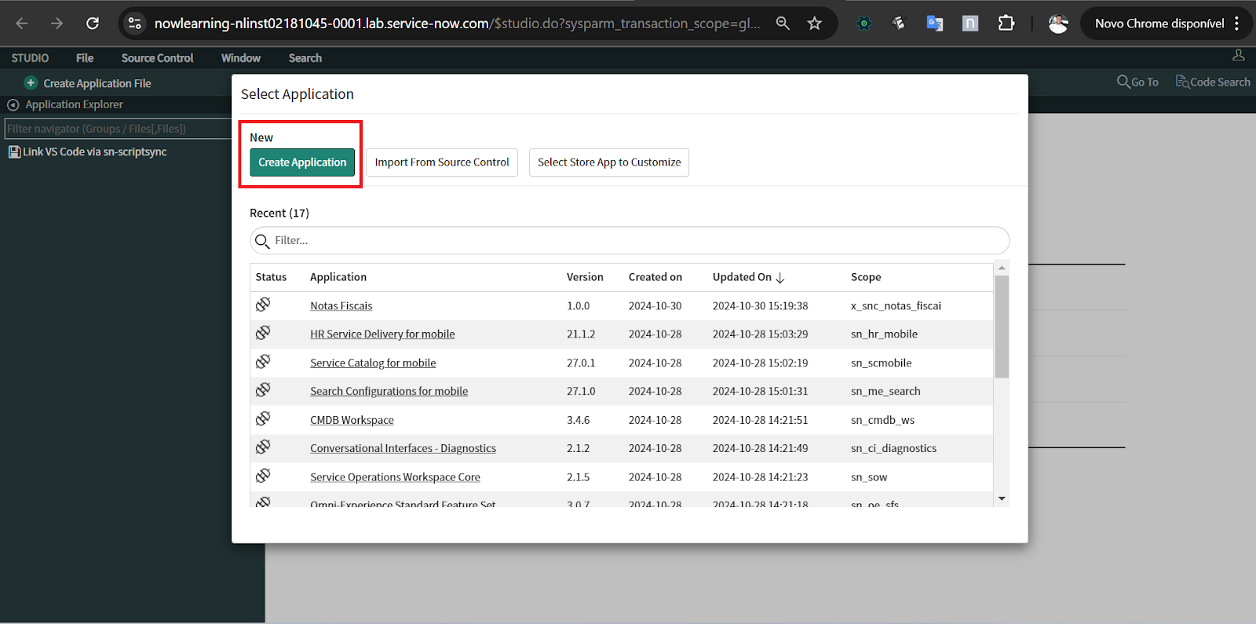
Task: Click the browser back arrow
Action: tap(22, 24)
